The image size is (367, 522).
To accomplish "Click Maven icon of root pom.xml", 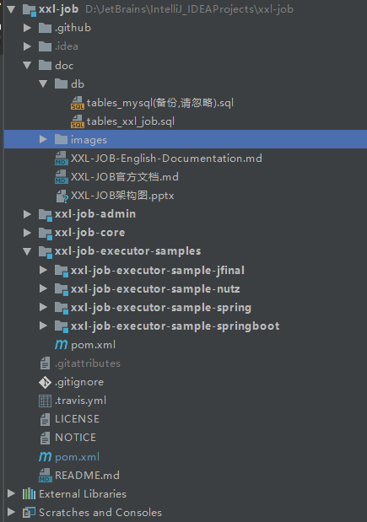I will (46, 456).
